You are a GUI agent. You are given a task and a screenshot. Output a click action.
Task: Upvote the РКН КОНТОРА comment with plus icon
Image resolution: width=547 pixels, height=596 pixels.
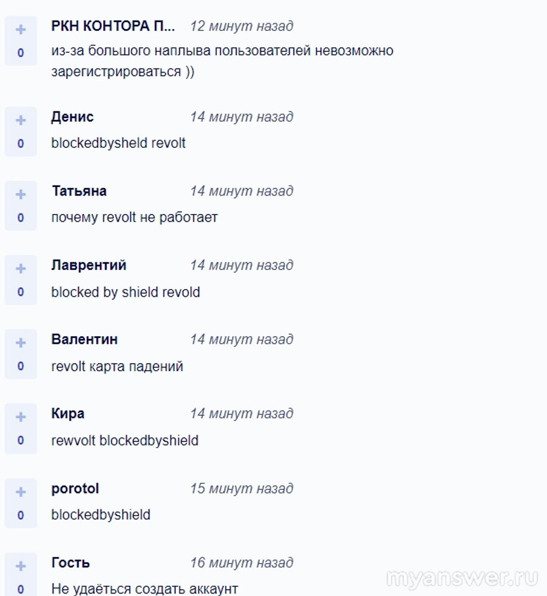click(21, 29)
